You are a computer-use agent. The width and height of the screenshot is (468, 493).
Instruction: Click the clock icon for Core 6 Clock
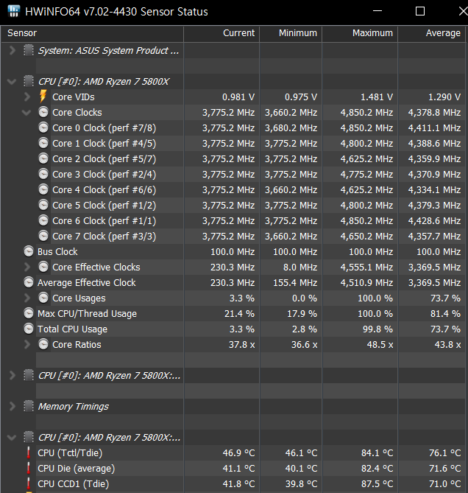pyautogui.click(x=43, y=220)
